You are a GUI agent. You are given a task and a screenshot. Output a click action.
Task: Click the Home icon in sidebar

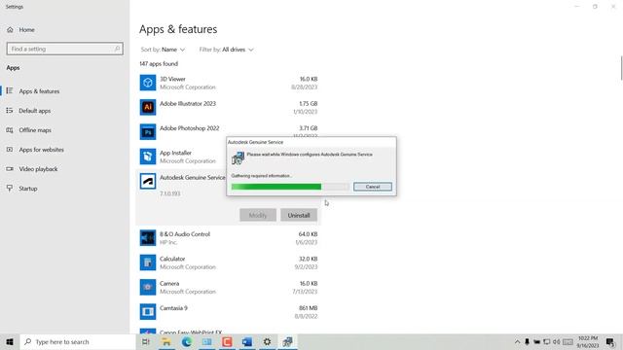pyautogui.click(x=10, y=30)
